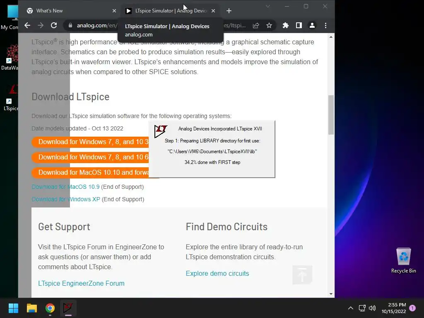Minimize the Chrome window
Screen dimensions: 424x318
tap(287, 6)
